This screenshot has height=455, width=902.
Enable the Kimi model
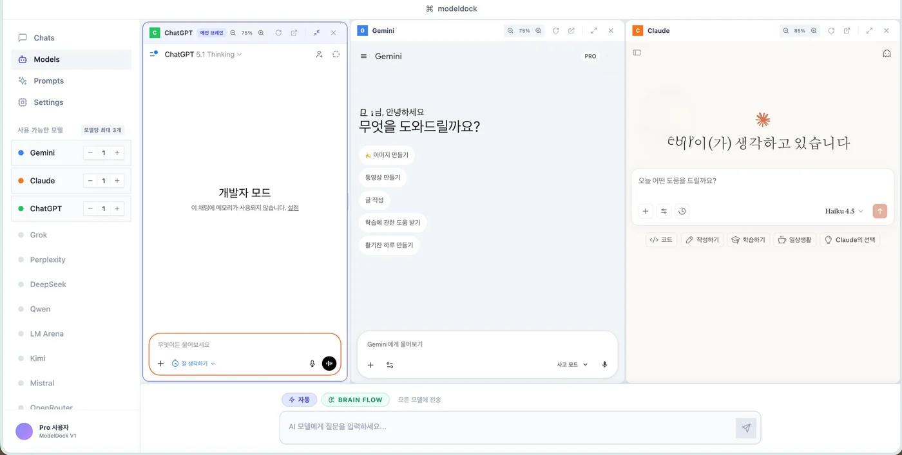click(71, 358)
